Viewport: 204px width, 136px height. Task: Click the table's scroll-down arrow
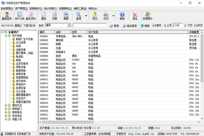pos(202,119)
